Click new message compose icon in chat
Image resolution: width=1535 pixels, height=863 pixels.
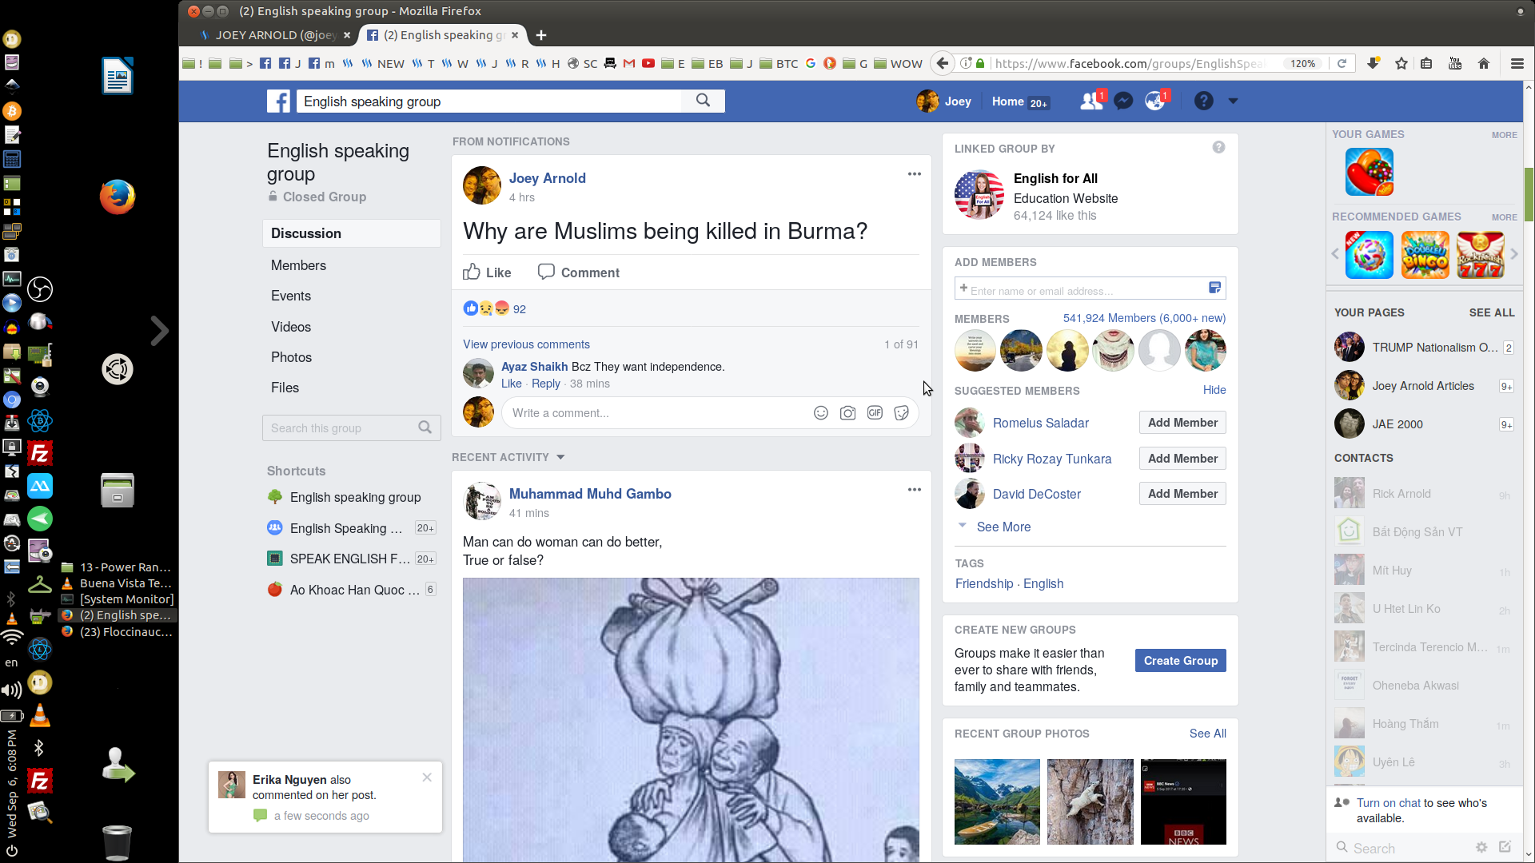pos(1505,847)
